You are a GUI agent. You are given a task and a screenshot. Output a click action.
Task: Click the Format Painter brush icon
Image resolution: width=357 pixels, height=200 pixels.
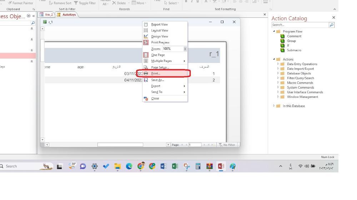pyautogui.click(x=10, y=3)
